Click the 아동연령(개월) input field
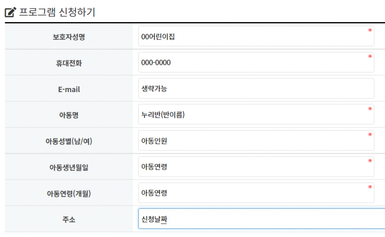 pos(256,193)
